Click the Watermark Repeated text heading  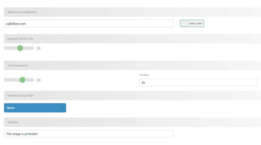coord(22,12)
